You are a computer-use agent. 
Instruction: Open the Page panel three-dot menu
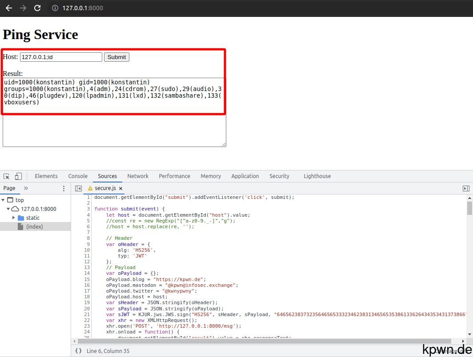click(64, 188)
